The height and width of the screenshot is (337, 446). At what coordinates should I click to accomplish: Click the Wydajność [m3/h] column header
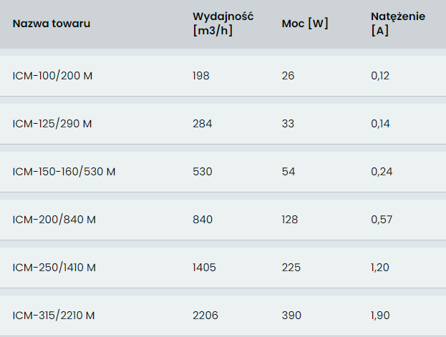pos(223,24)
